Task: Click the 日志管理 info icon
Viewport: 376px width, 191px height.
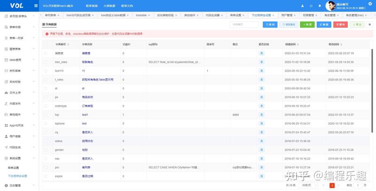Action: click(6, 185)
